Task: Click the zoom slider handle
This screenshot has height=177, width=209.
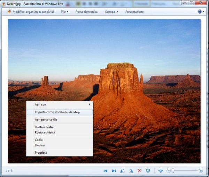Action: click(173, 171)
